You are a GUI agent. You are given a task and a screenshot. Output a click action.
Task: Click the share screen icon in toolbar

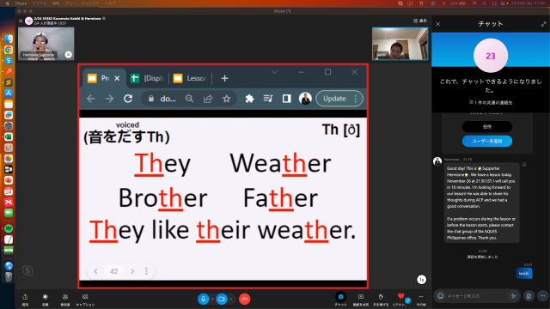(361, 297)
